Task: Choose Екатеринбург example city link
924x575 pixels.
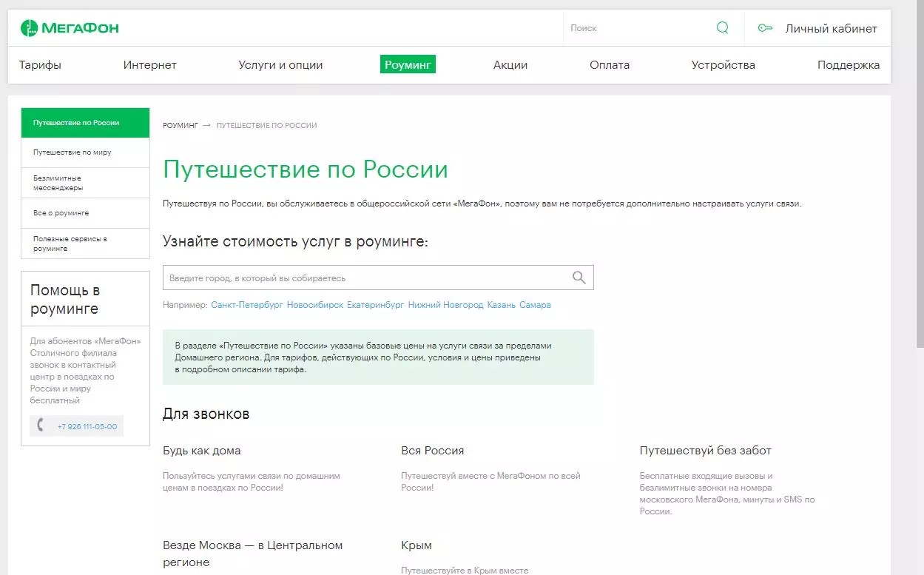Action: (x=375, y=305)
